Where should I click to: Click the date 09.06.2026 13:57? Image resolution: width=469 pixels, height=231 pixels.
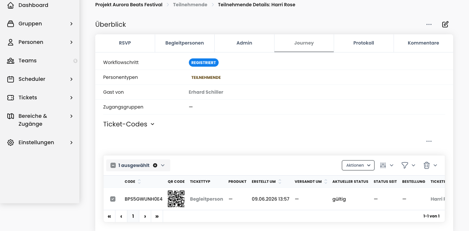point(271,199)
